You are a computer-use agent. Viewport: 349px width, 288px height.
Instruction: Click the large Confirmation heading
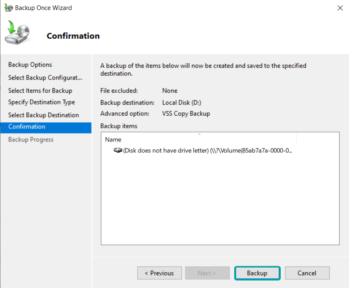(73, 36)
